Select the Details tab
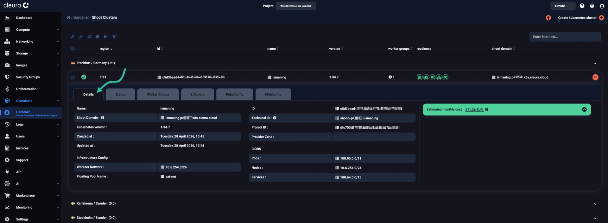 (88, 94)
